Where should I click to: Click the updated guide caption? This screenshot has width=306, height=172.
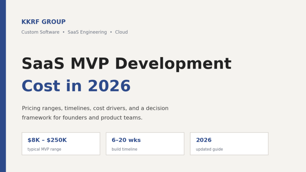coord(209,149)
